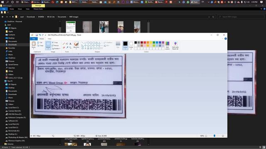Select the Cut command in Paint
The image size is (266, 149).
tap(40, 43)
